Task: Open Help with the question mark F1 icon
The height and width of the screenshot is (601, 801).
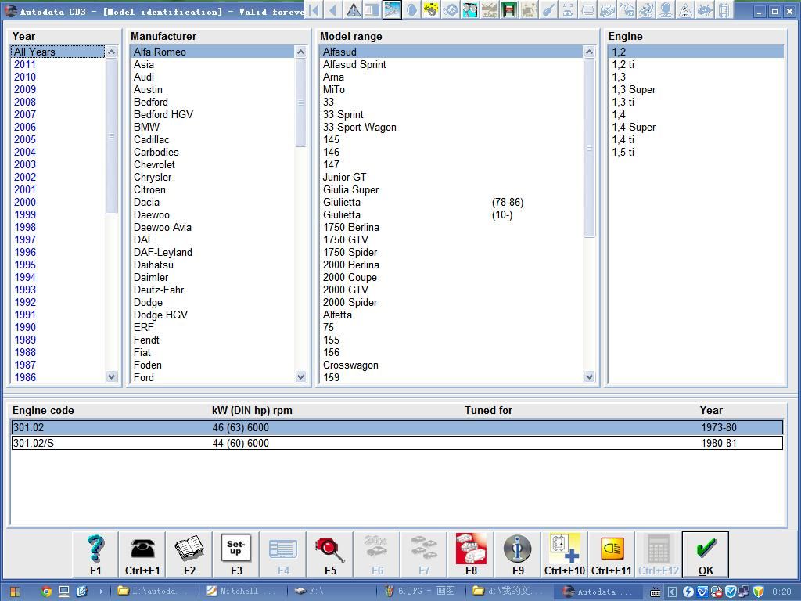Action: point(95,553)
